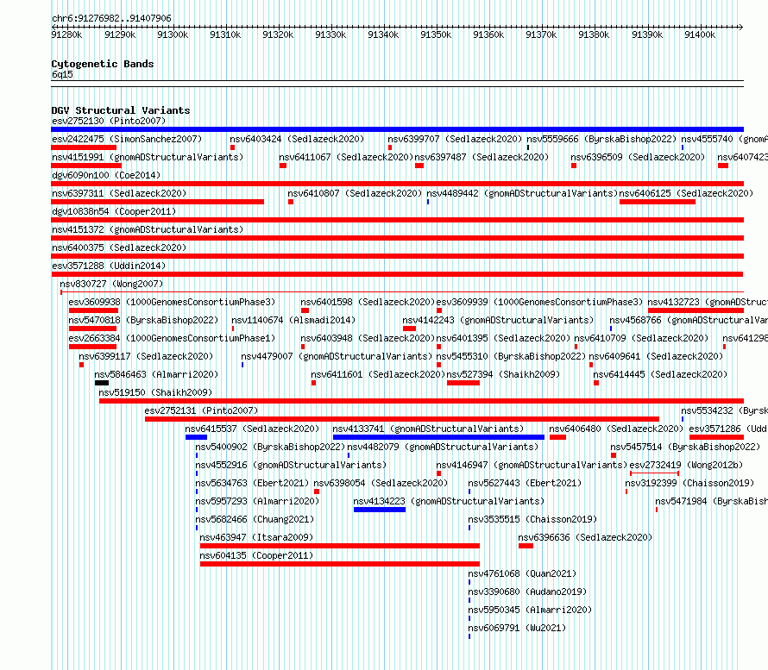This screenshot has width=768, height=670.
Task: Select nsv5470818 (ByrskaBishop2022) label
Action: (x=143, y=320)
